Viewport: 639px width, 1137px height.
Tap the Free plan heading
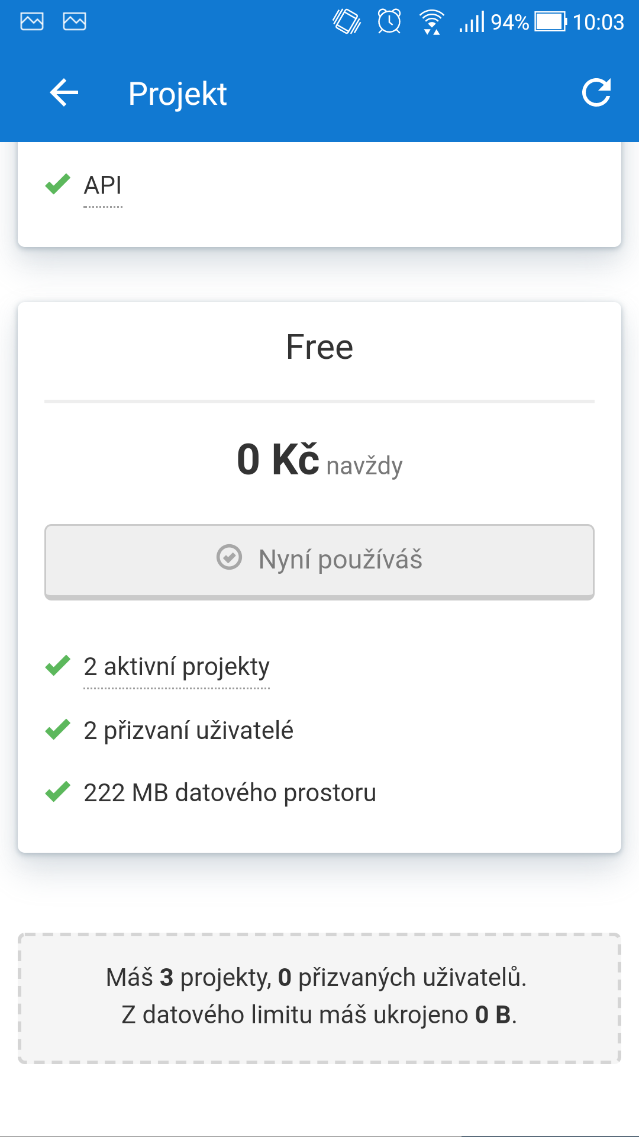pos(319,347)
